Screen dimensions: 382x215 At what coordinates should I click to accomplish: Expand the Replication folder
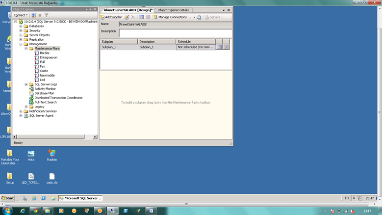click(21, 39)
